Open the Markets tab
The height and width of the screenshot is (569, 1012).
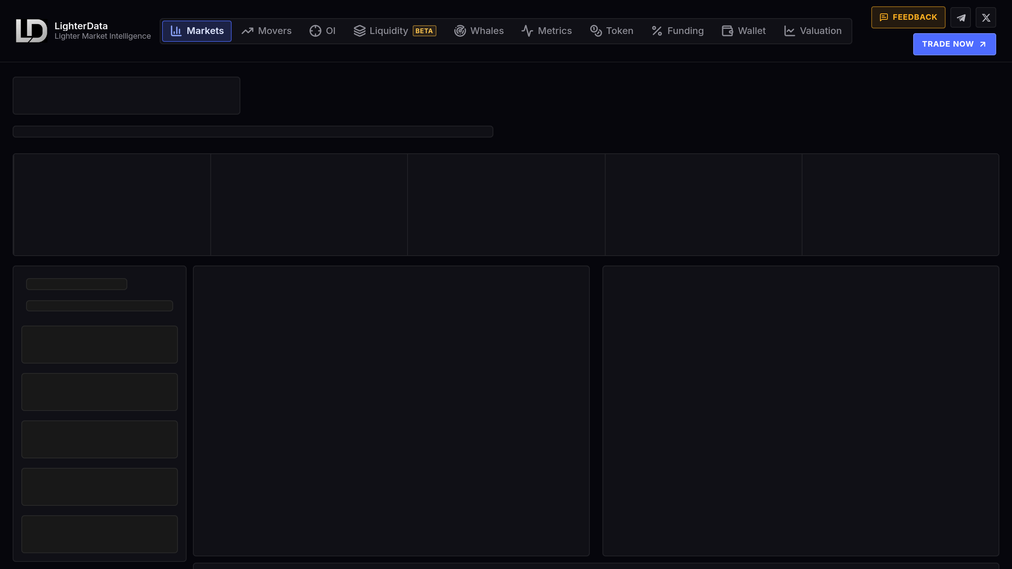pos(197,31)
